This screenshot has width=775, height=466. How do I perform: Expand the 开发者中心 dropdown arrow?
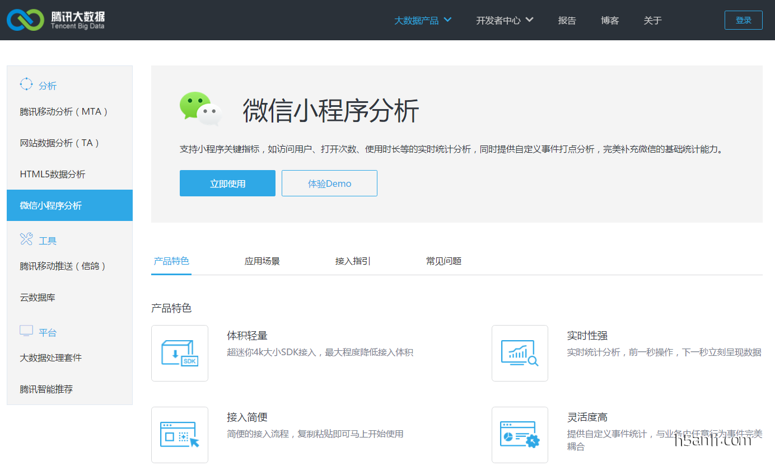point(529,20)
